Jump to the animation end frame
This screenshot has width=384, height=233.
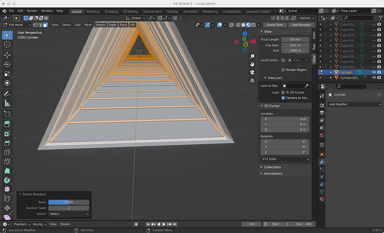(175, 224)
